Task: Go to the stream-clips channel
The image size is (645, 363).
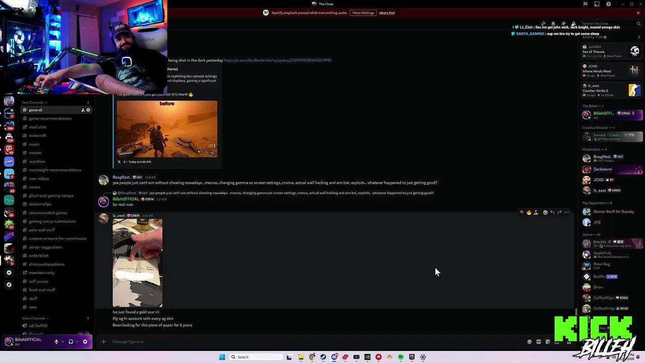Action: click(x=56, y=204)
